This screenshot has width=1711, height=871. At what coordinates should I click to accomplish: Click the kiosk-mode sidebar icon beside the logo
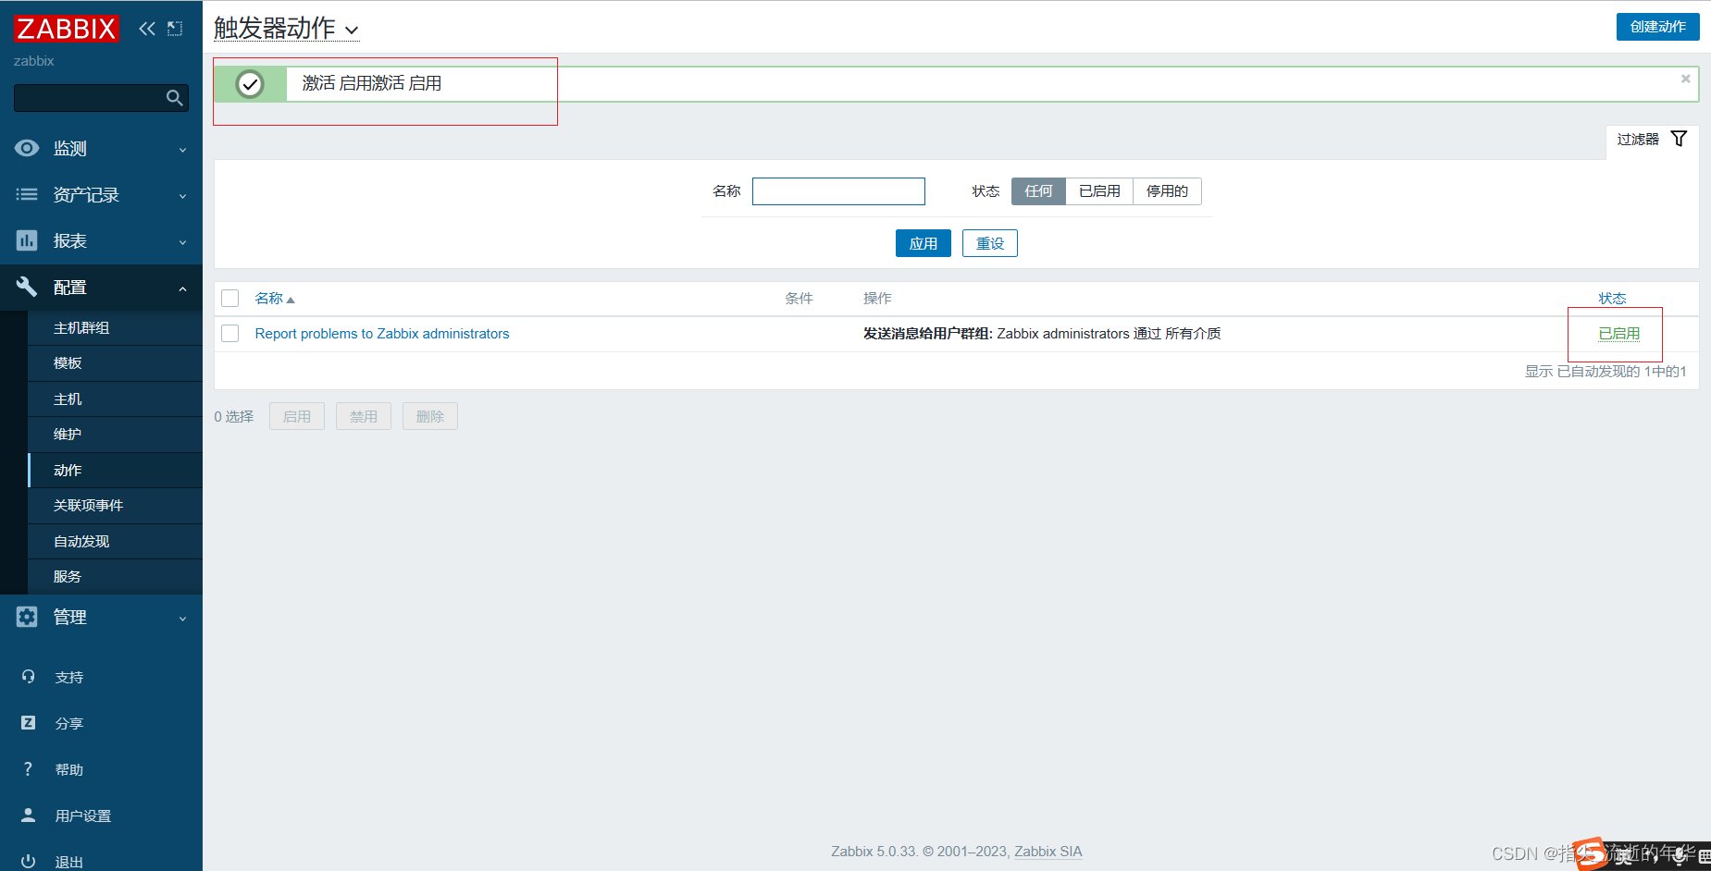(x=175, y=29)
